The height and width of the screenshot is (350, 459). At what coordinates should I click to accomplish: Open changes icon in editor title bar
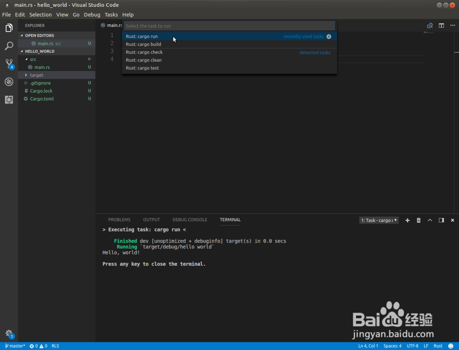coord(430,26)
